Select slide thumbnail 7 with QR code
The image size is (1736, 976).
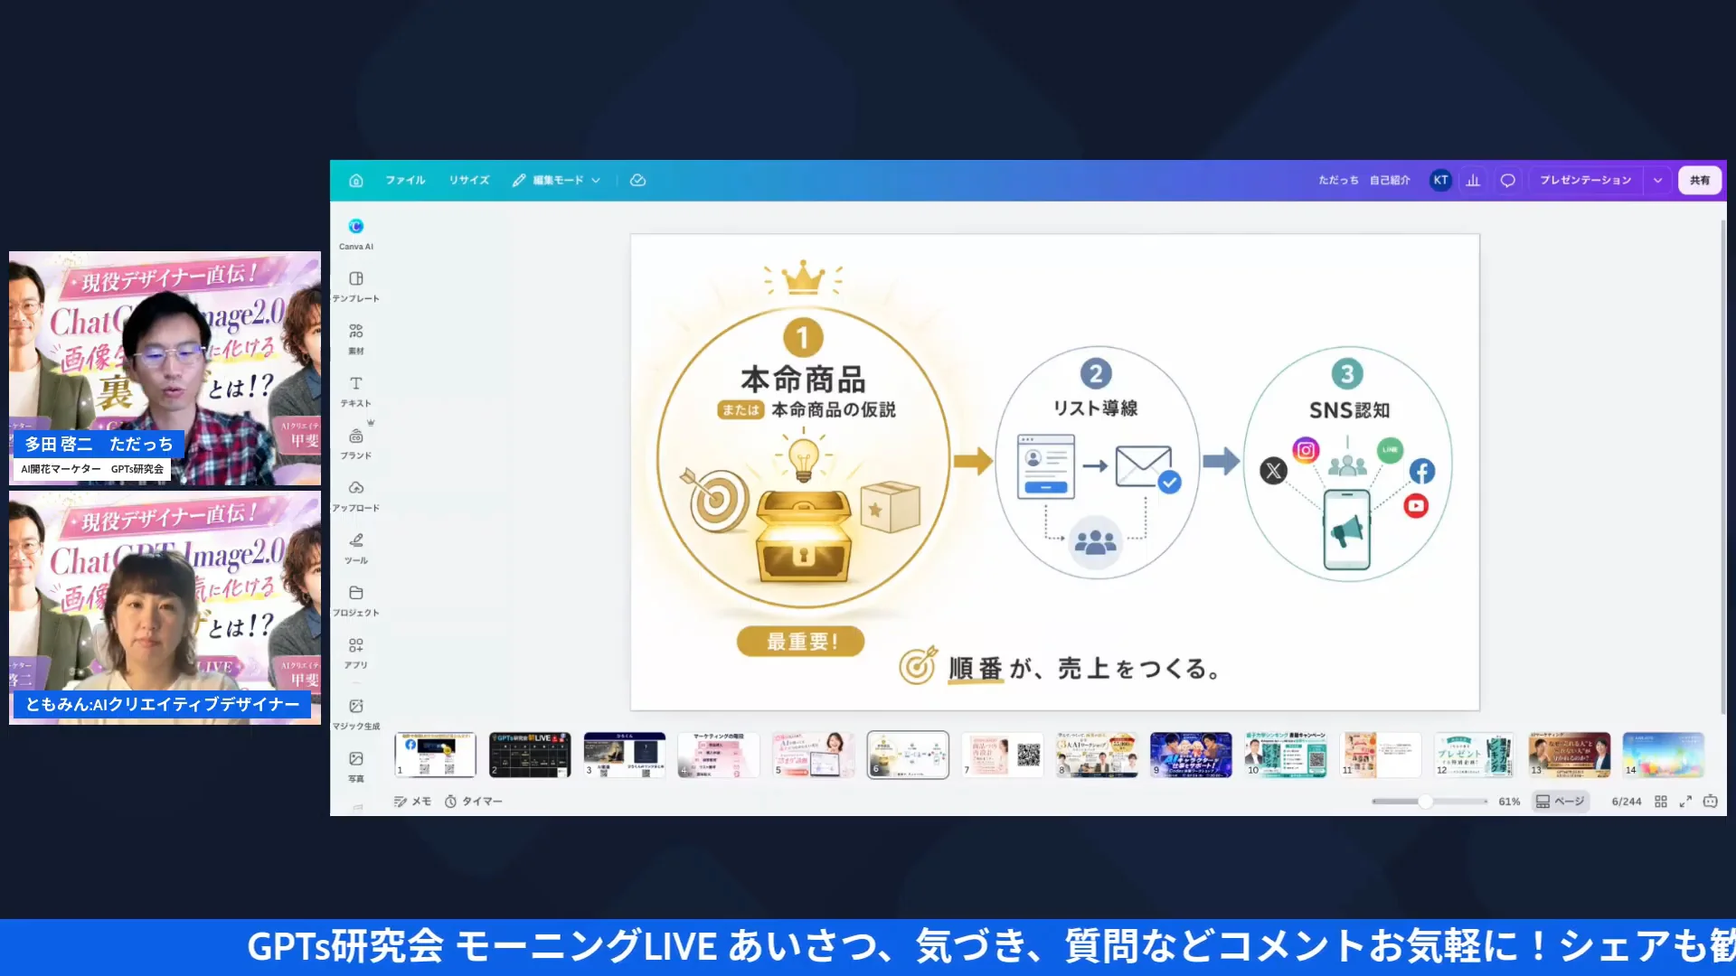point(1002,755)
